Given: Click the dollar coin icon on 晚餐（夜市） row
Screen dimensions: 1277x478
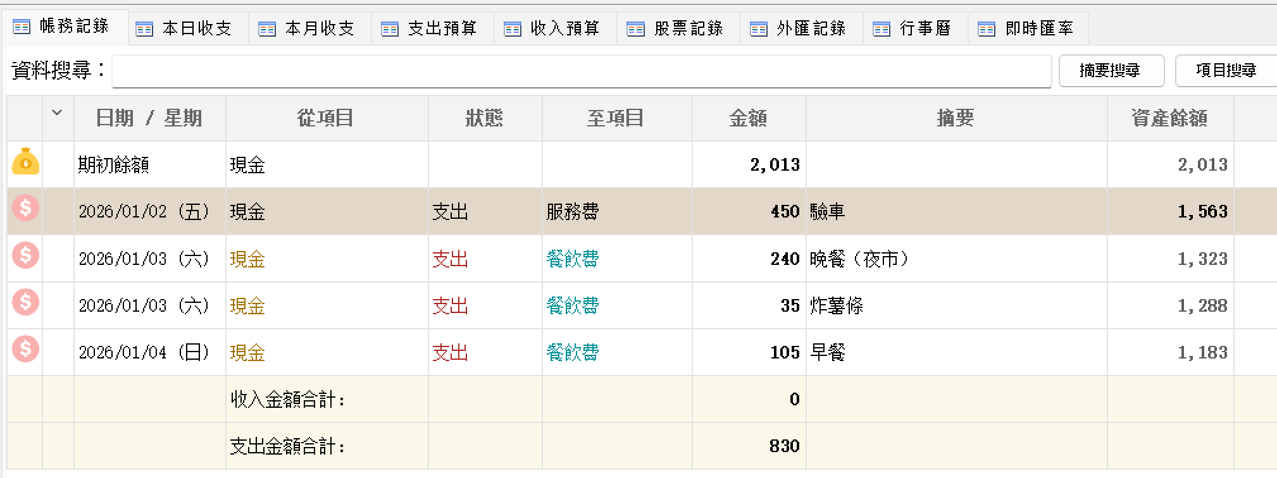Looking at the screenshot, I should [25, 255].
